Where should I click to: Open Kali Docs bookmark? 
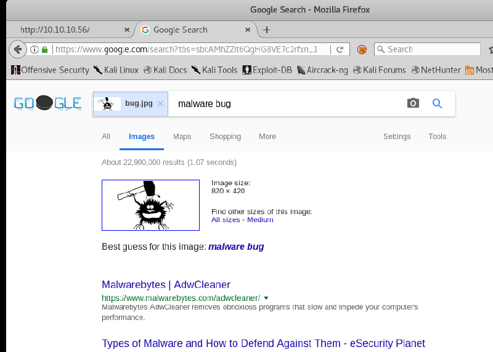(165, 70)
